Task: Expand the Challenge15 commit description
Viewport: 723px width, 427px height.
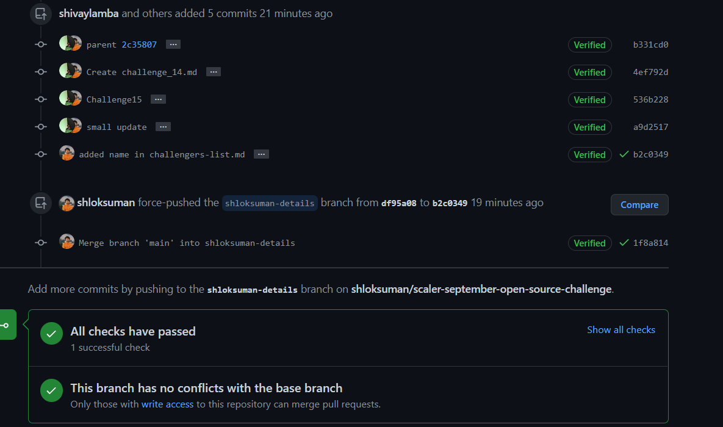Action: (x=157, y=99)
